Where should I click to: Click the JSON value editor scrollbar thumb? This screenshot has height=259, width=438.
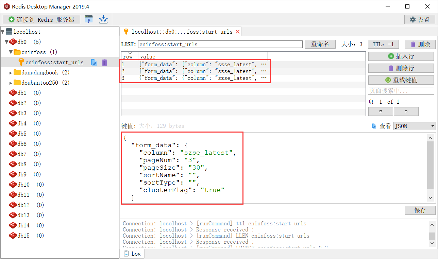coord(430,165)
